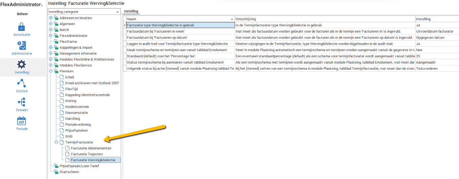Viewport: 459px width, 179px height.
Task: Click the Omschrijving column header
Action: [x=324, y=19]
